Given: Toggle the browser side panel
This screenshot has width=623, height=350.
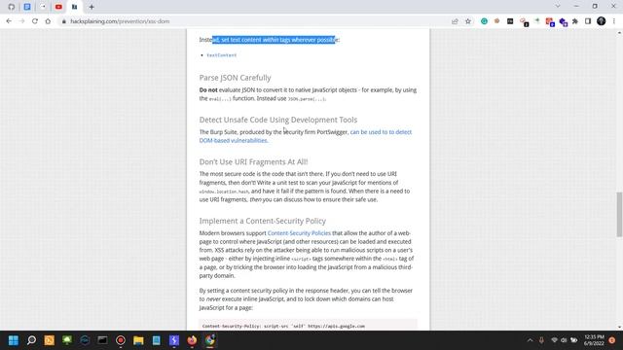Looking at the screenshot, I should pyautogui.click(x=588, y=21).
